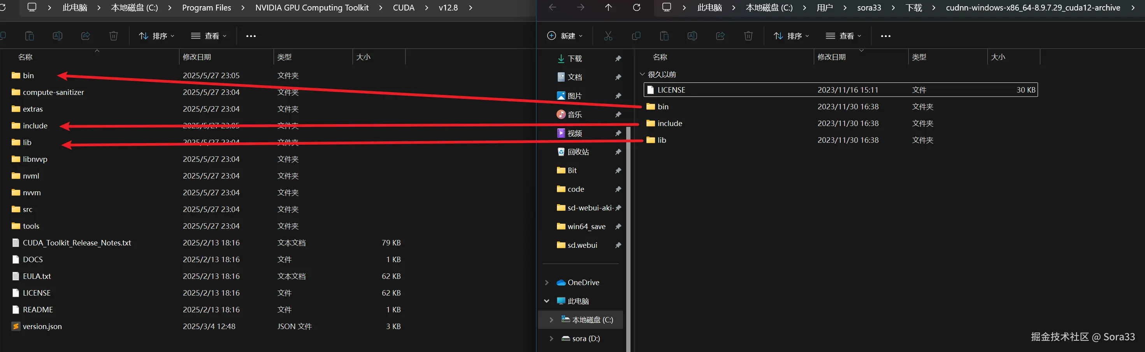Navigate to NVIDIA GPU Computing Toolkit breadcrumb
This screenshot has height=352, width=1145.
click(x=312, y=7)
